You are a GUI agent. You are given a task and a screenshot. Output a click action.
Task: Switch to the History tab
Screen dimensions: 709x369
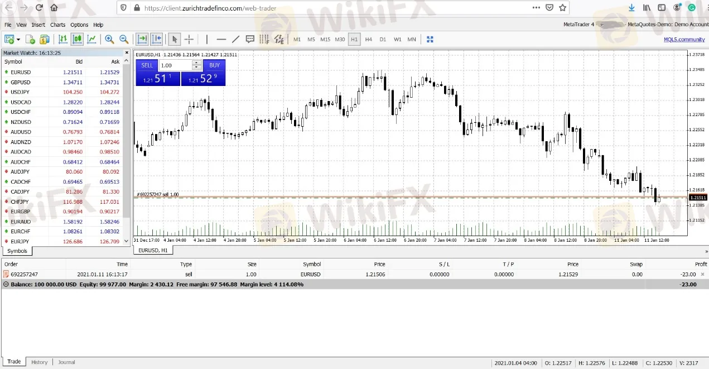[39, 362]
